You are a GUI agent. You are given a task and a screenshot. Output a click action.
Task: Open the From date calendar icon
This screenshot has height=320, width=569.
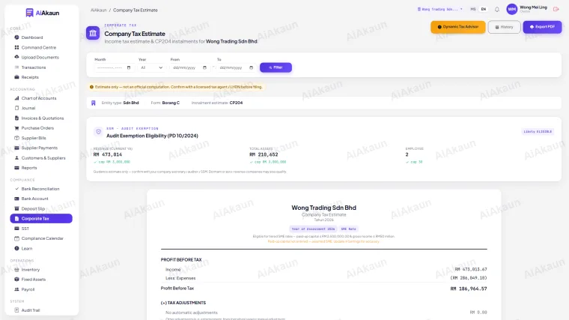pyautogui.click(x=204, y=67)
